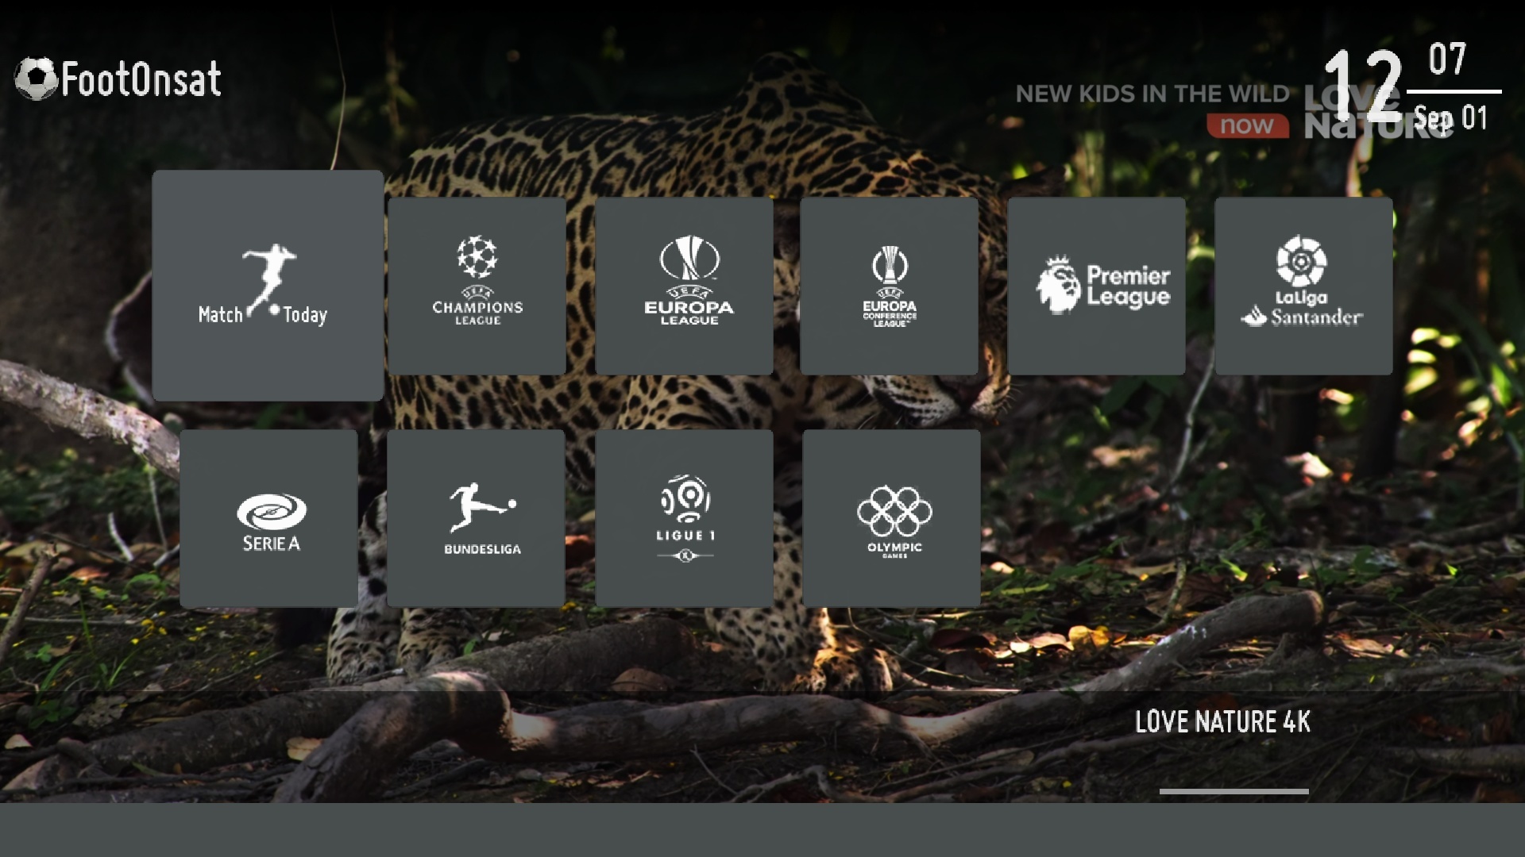The image size is (1525, 857).
Task: Click the now playing indicator
Action: tap(1248, 125)
